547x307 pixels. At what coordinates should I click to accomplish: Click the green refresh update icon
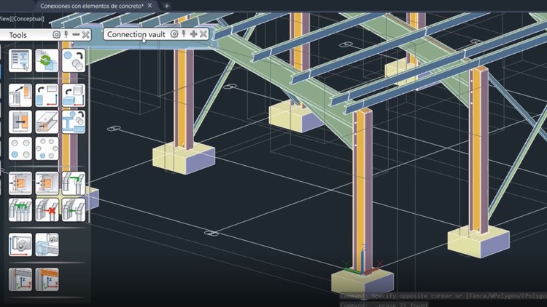coord(47,60)
